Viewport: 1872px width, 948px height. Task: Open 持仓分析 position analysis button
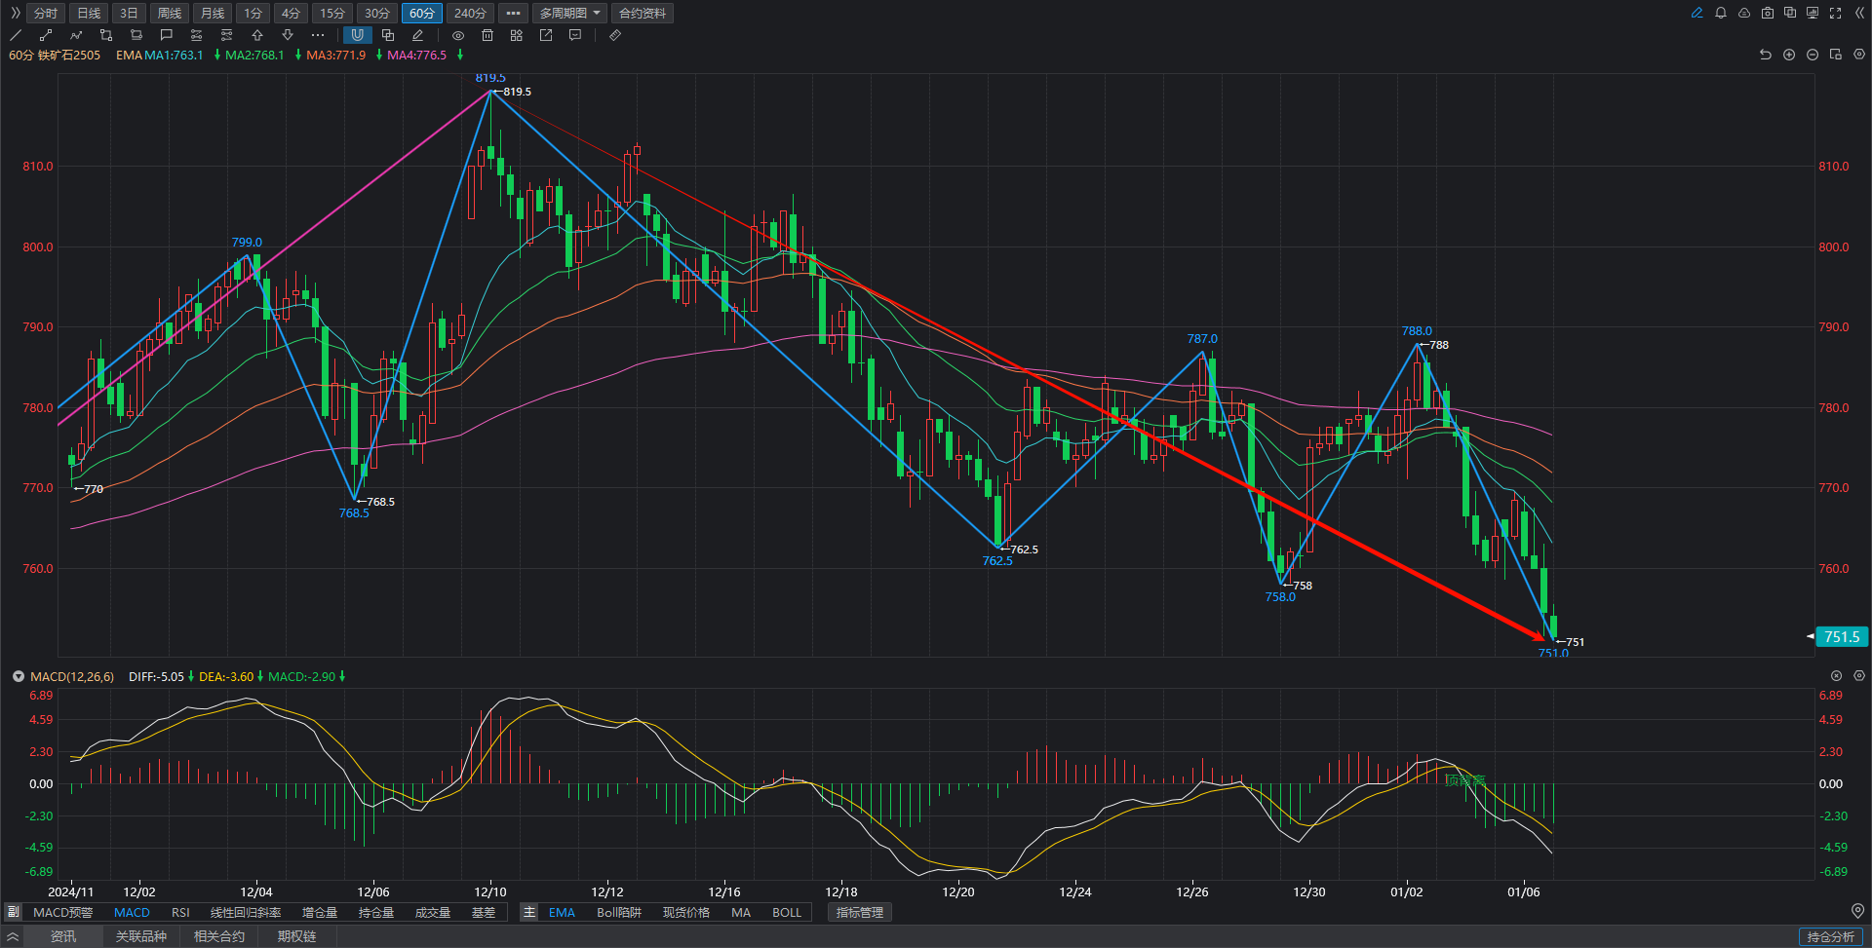tap(1831, 936)
